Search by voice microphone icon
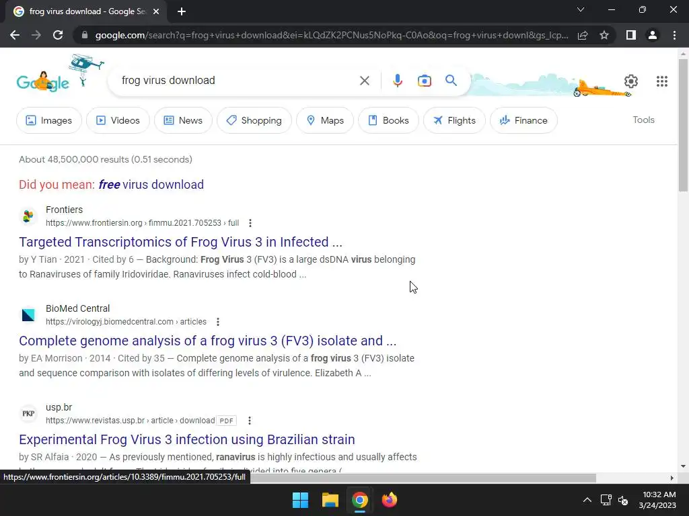This screenshot has width=689, height=516. [397, 81]
